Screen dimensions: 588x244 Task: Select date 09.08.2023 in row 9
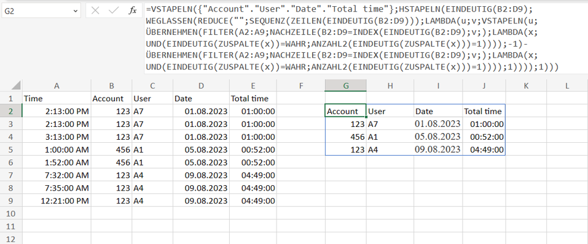pos(201,200)
